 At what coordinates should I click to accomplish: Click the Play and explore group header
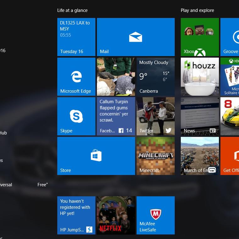tap(197, 10)
